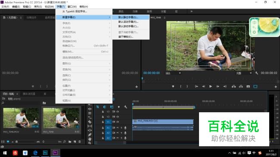Open the 序列(S) menu
Screen dimensions: 280x157
38,6
